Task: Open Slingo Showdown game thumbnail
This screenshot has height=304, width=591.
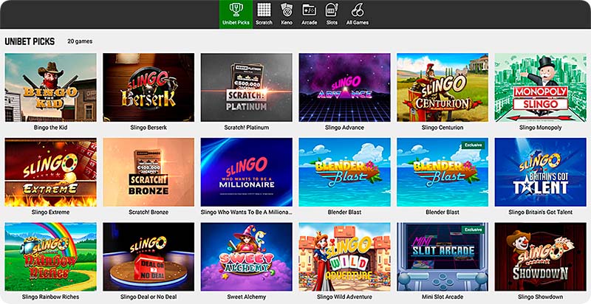Action: 541,257
